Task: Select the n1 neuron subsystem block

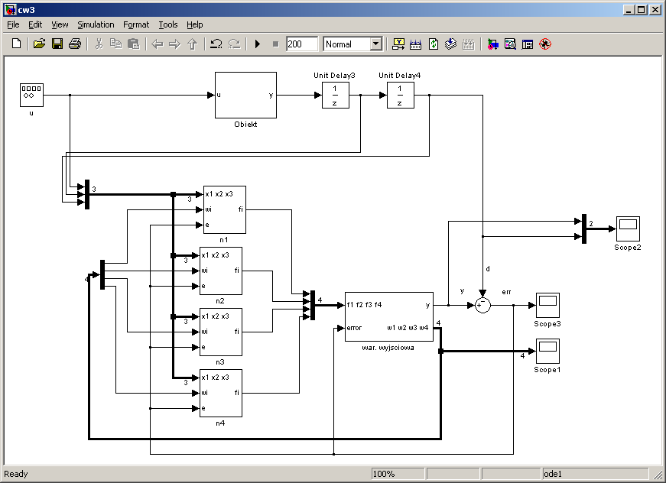Action: [x=223, y=209]
